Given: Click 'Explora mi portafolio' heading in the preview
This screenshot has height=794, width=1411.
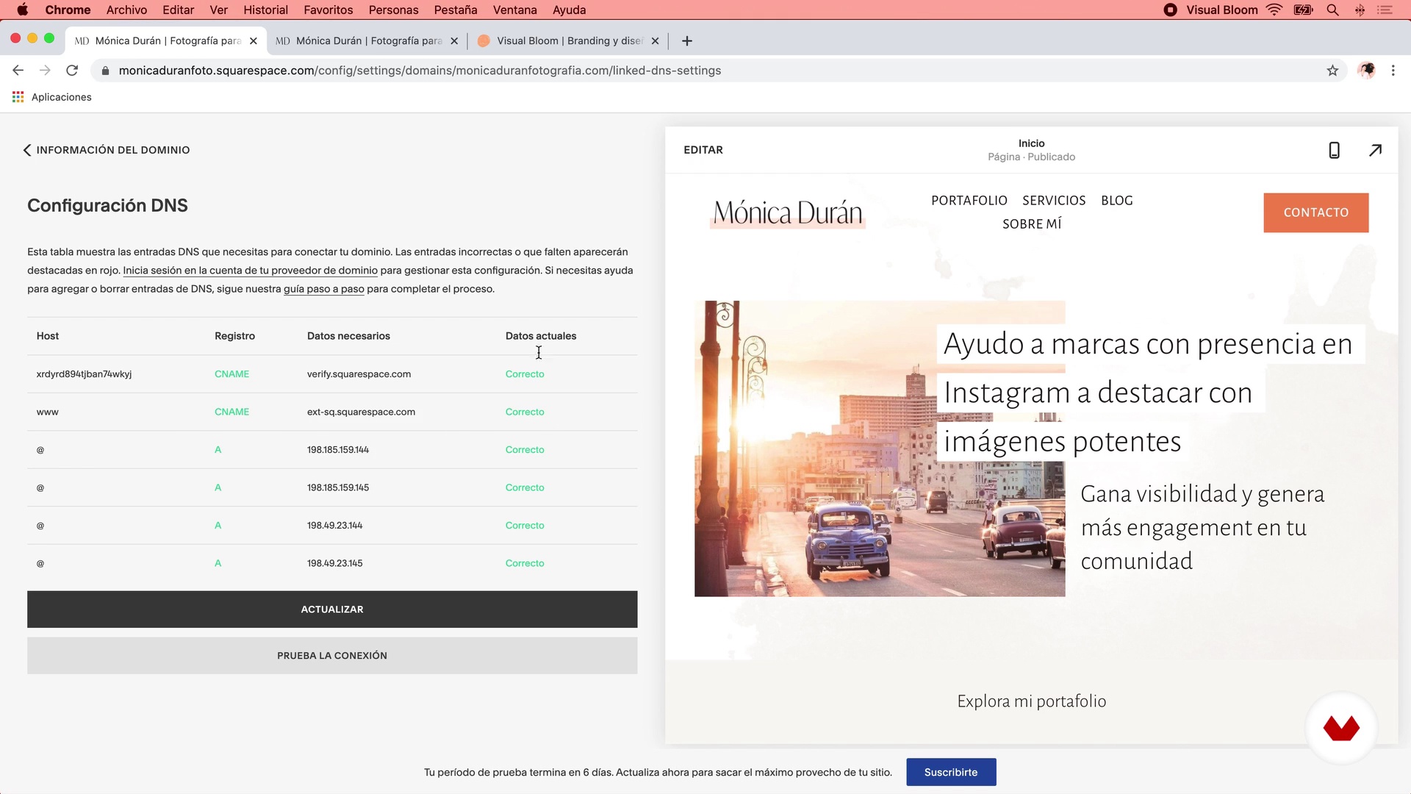Looking at the screenshot, I should tap(1031, 701).
